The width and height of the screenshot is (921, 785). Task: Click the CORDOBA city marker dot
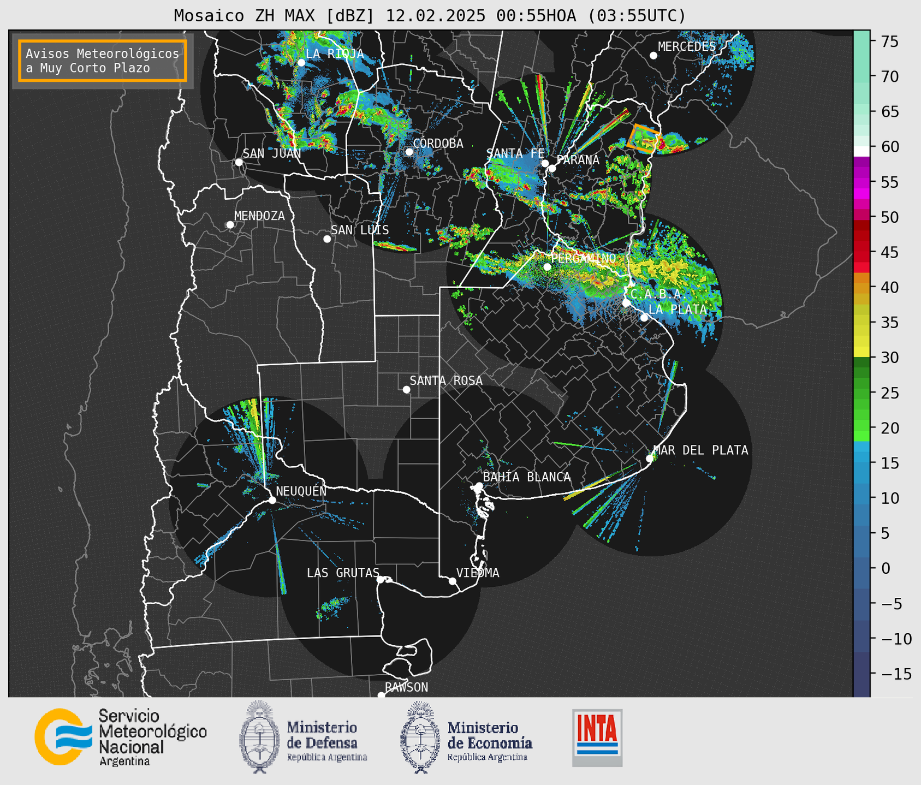tap(409, 152)
